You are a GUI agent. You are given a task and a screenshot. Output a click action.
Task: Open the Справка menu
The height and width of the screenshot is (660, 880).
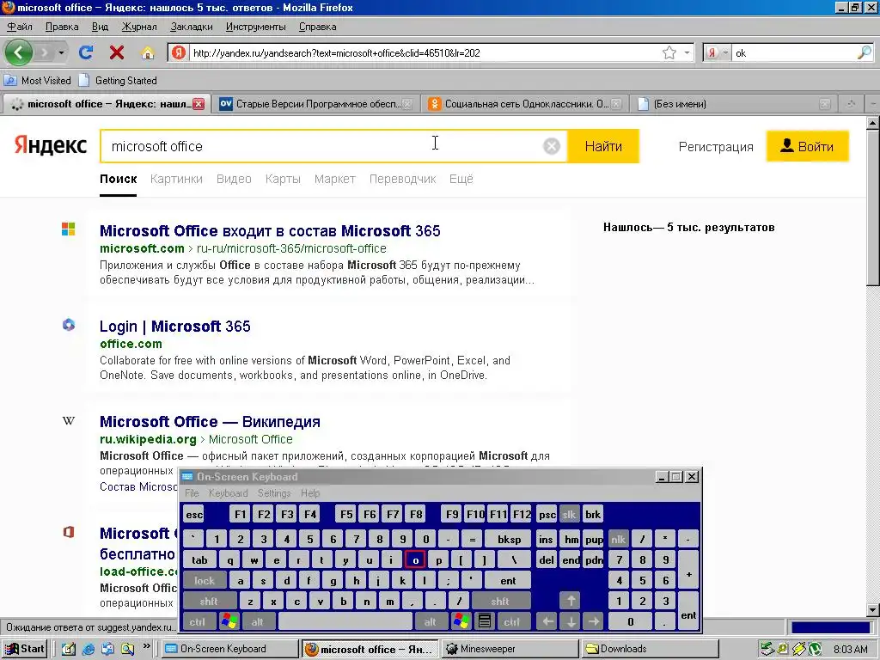pyautogui.click(x=318, y=27)
